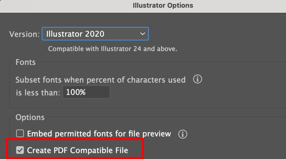The width and height of the screenshot is (286, 159).
Task: Click empty space right of the Version dropdown
Action: [215, 34]
